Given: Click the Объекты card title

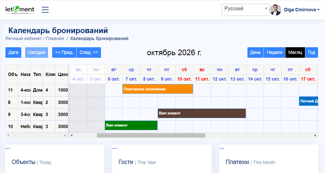Looking at the screenshot, I should point(23,162).
